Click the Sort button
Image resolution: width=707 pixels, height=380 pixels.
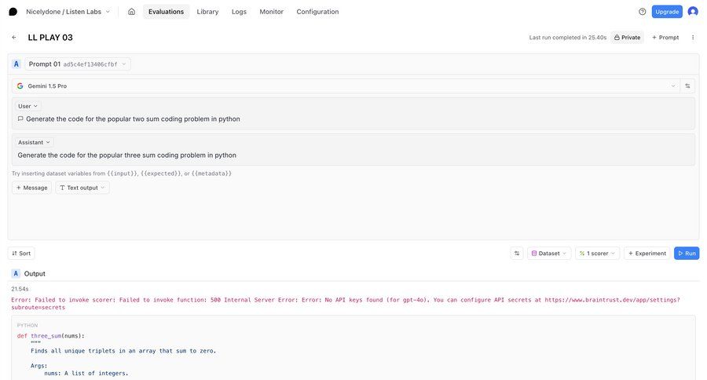21,254
